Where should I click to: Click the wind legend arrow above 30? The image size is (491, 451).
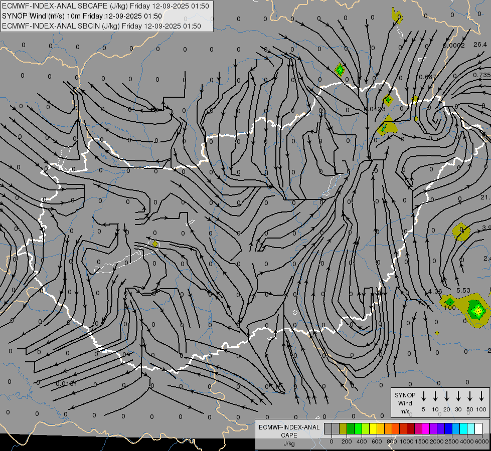click(458, 396)
